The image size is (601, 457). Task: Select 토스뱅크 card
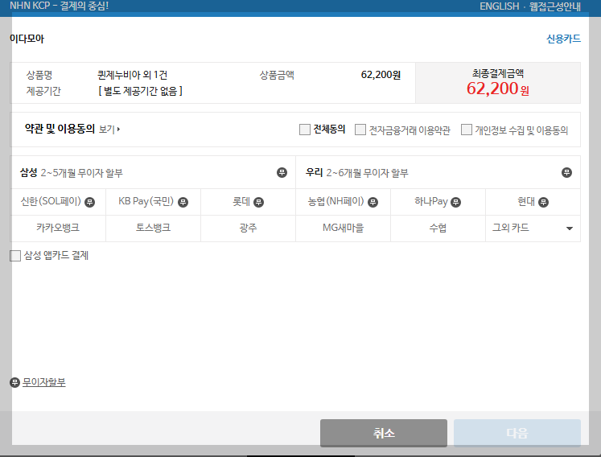click(x=153, y=228)
